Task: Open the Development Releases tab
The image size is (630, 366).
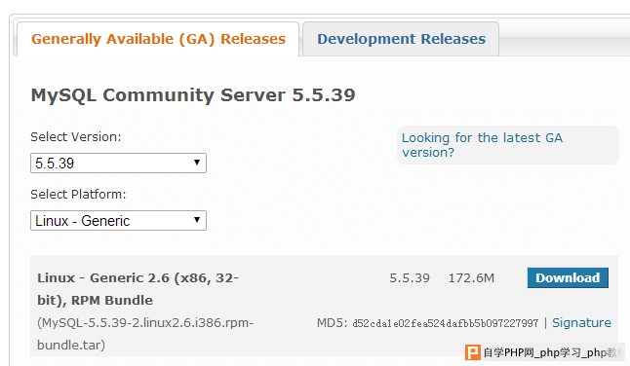Action: (401, 39)
